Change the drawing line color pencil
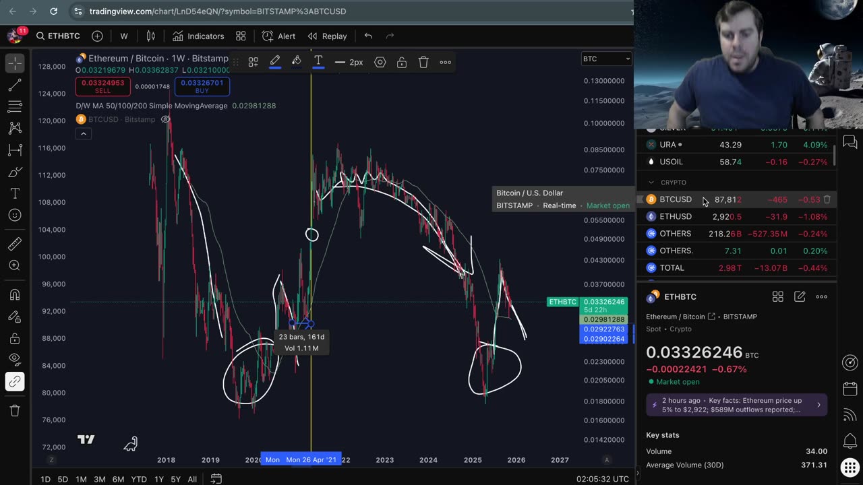Image resolution: width=863 pixels, height=485 pixels. pos(275,62)
